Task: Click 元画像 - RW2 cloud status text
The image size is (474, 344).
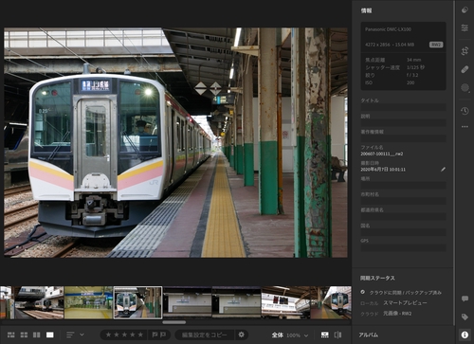Action: [x=397, y=314]
